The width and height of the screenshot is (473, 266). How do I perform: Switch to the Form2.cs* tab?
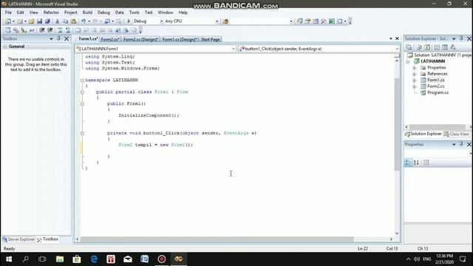[x=110, y=39]
